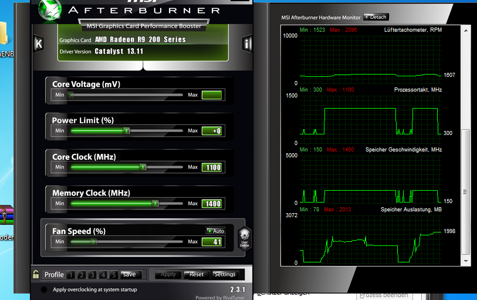Viewport: 477px width, 300px height.
Task: Click the Fan Speed slider handle
Action: point(94,241)
